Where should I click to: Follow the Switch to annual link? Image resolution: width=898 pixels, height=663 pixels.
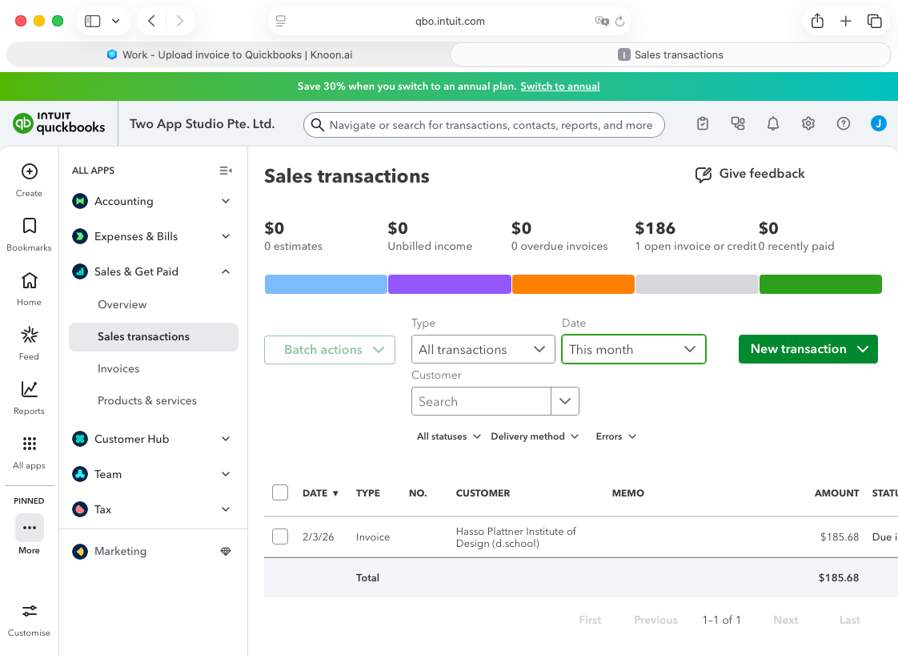(559, 86)
